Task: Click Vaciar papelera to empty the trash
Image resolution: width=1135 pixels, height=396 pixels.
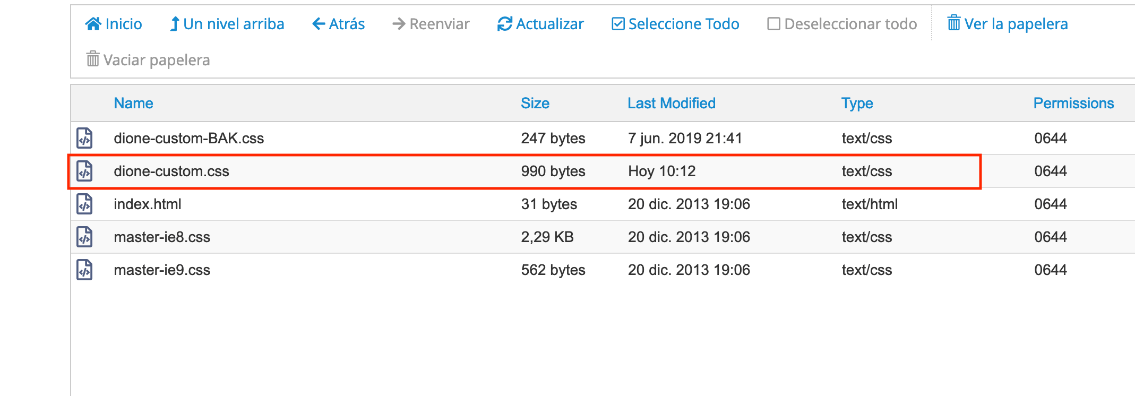Action: 148,59
